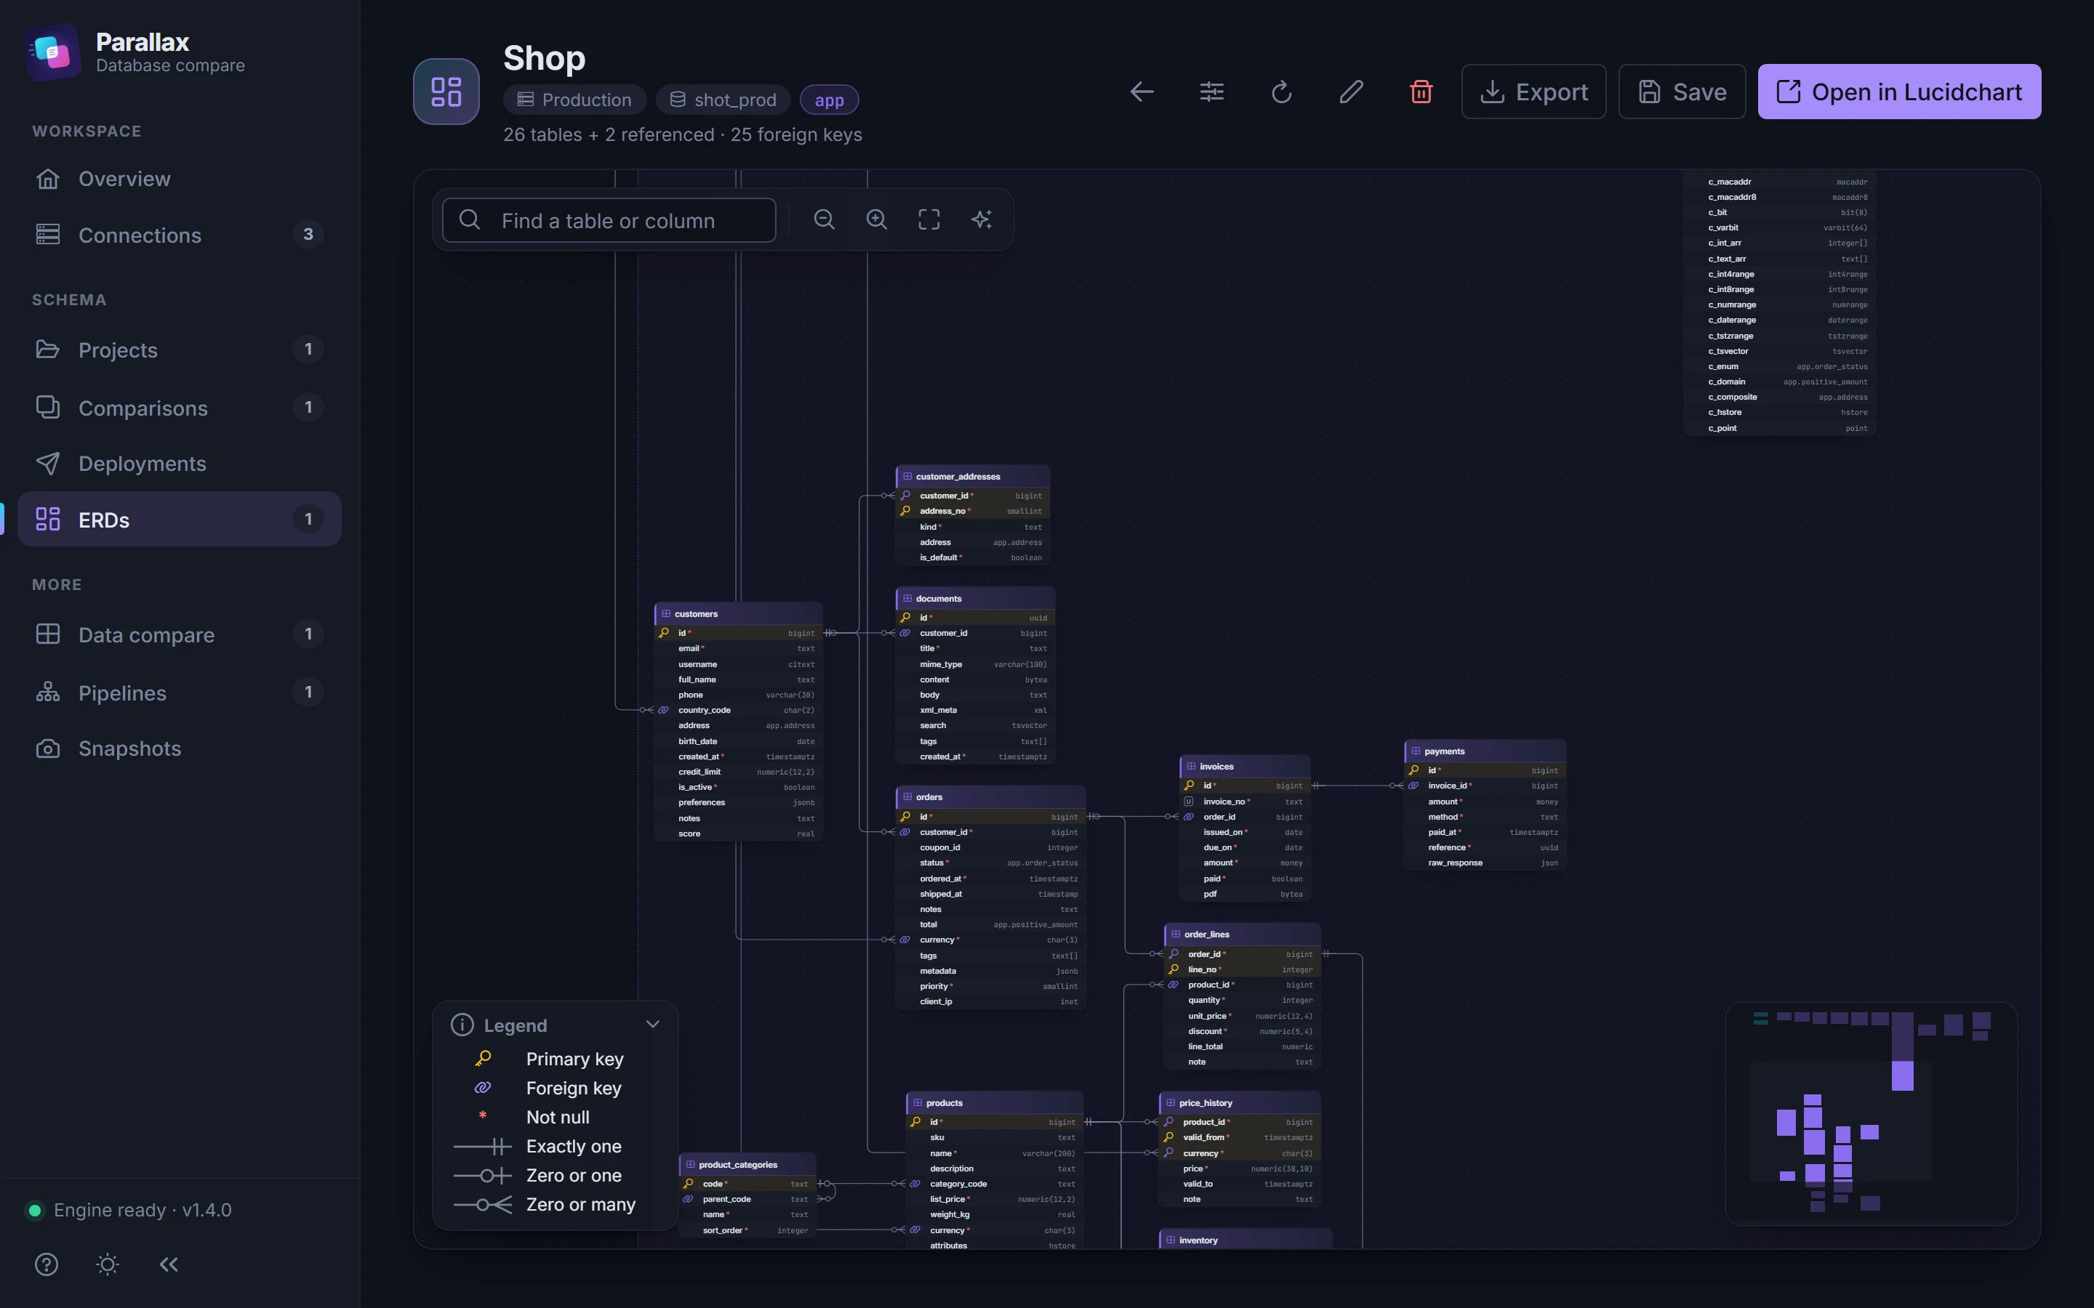
Task: Select the order_lines table header
Action: (1242, 934)
